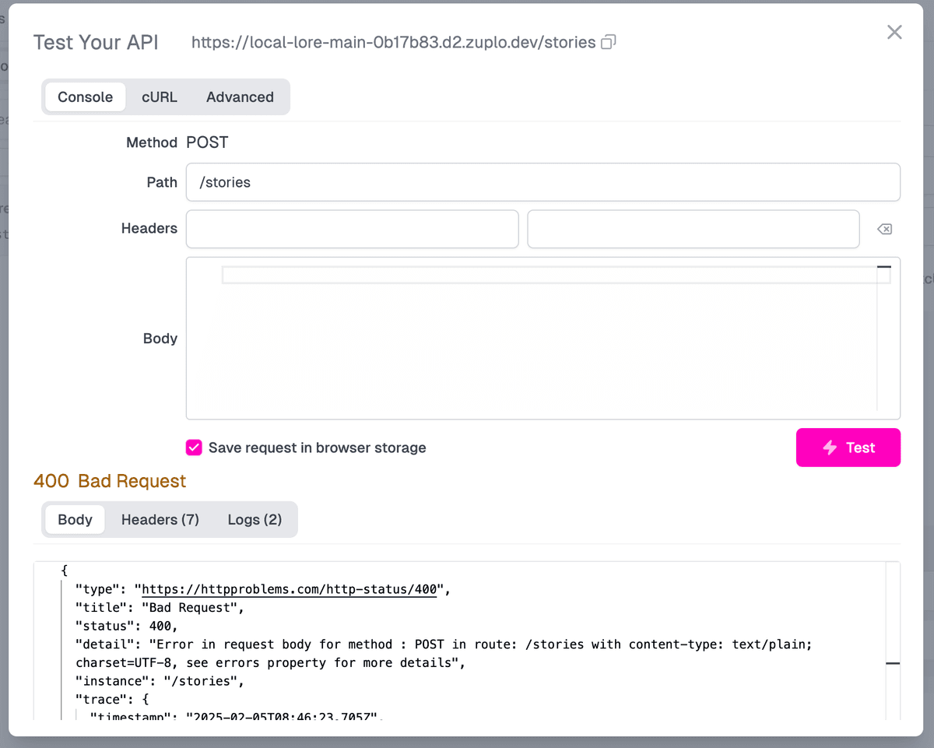The image size is (934, 748).
Task: Focus the header name input field
Action: coord(352,229)
